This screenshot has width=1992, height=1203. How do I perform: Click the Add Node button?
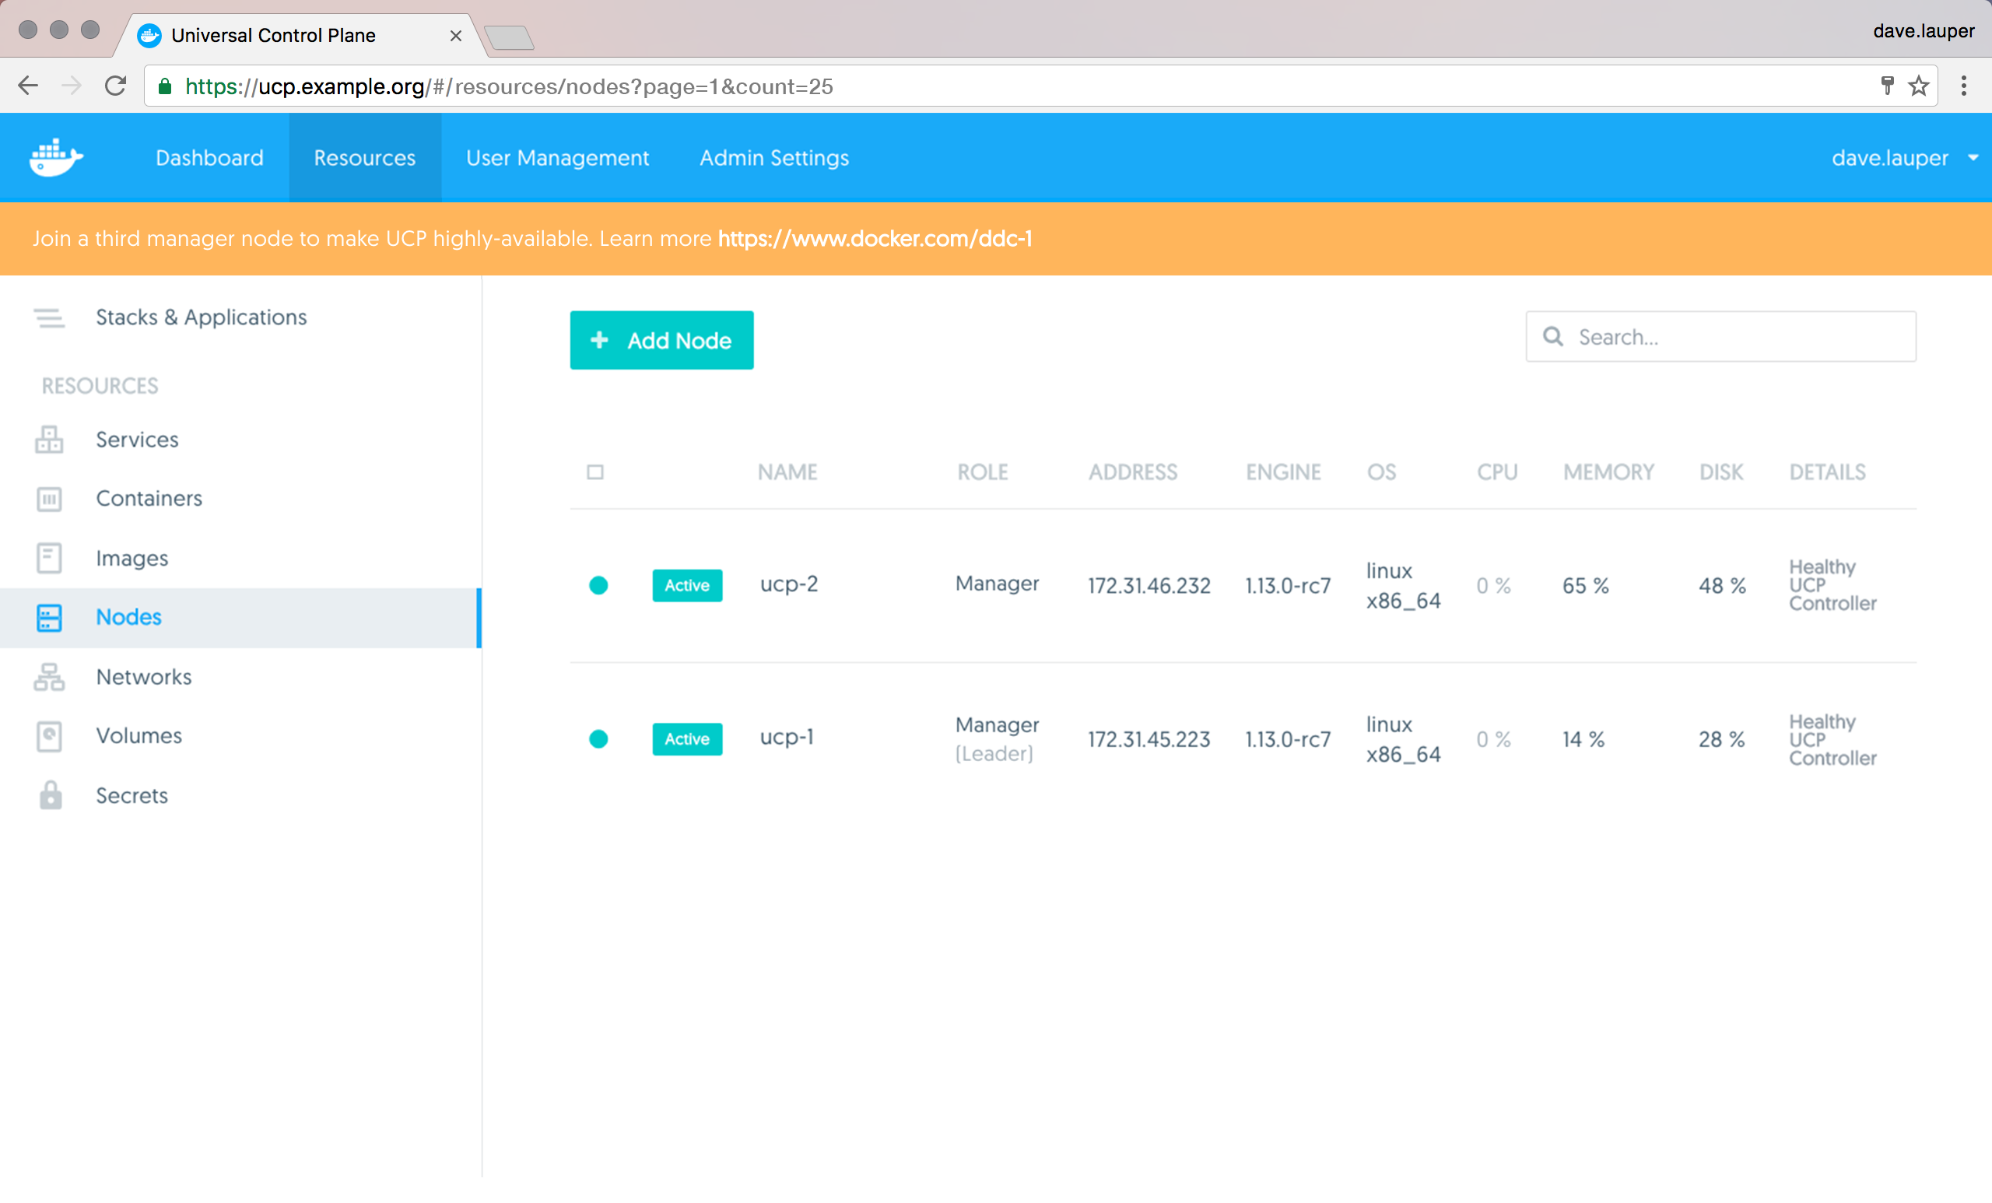pyautogui.click(x=661, y=340)
